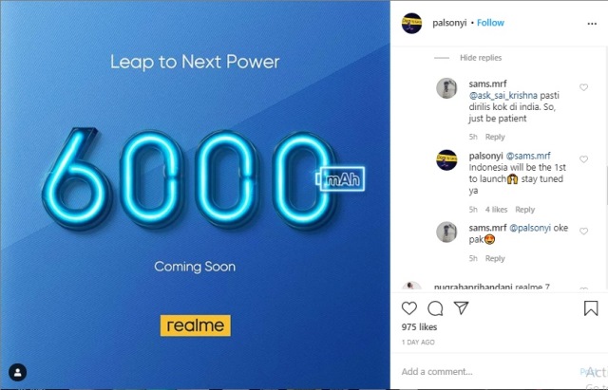Open the @ask_sai_krishna mention link
The image size is (608, 390).
coord(503,95)
